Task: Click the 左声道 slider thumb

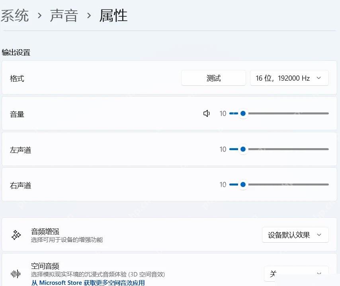Action: pyautogui.click(x=243, y=149)
